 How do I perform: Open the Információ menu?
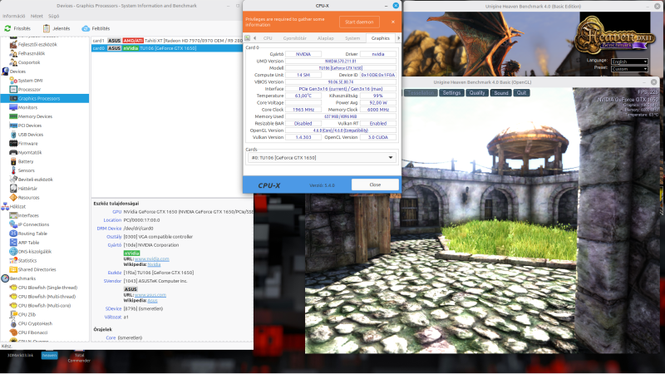14,16
